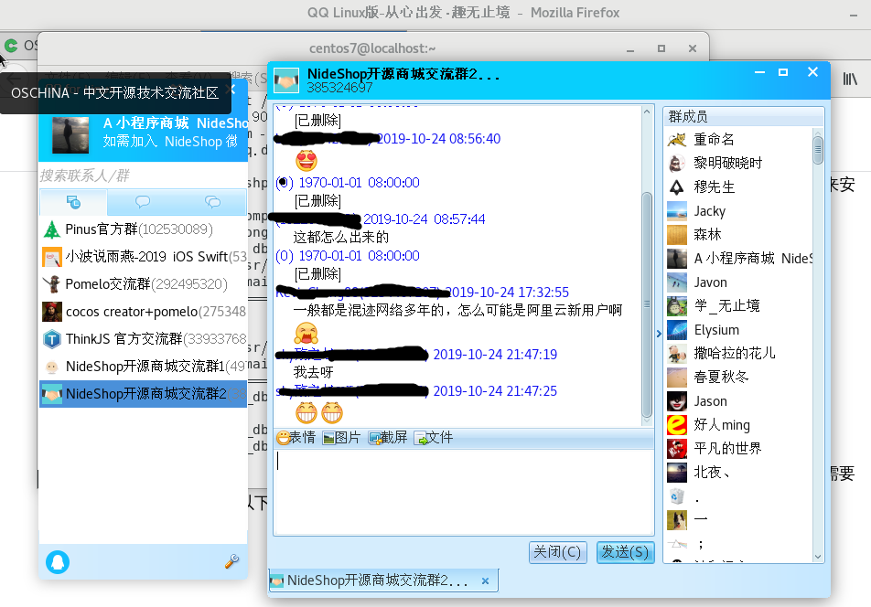Viewport: 871px width, 607px height.
Task: Open 小波说雨燕-2019 iOS Swift group
Action: tap(143, 257)
